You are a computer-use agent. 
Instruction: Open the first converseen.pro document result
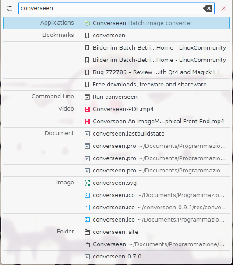[116, 146]
